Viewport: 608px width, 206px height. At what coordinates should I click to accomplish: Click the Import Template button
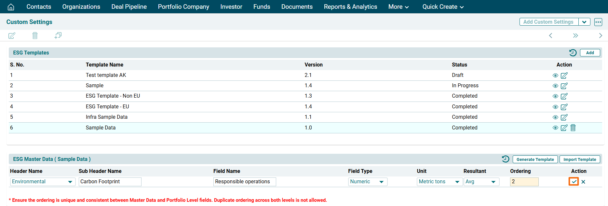[x=579, y=159]
